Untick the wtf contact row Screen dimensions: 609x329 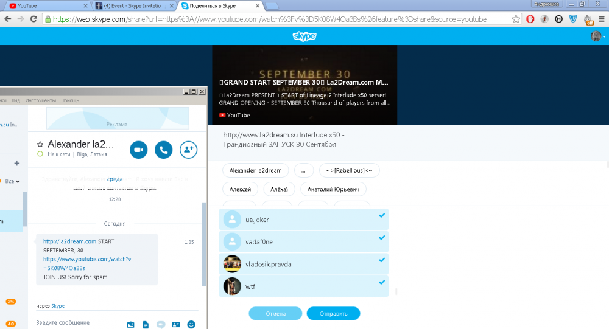point(382,282)
